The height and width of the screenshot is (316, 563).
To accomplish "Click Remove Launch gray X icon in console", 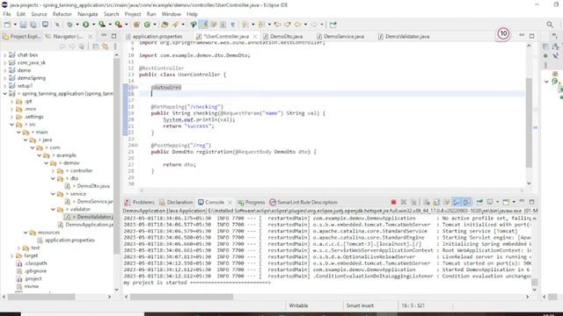I will tap(404, 202).
